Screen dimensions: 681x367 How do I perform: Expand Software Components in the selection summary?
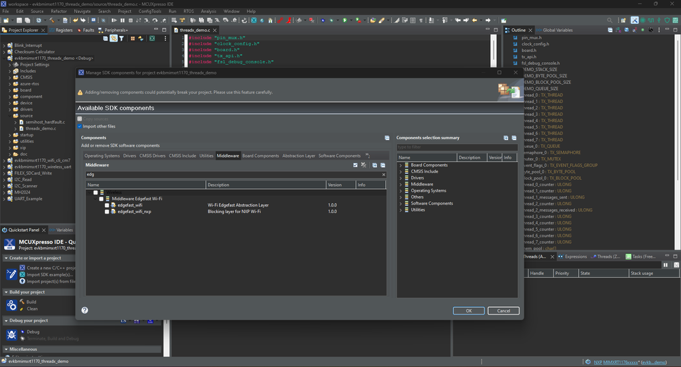pos(400,203)
